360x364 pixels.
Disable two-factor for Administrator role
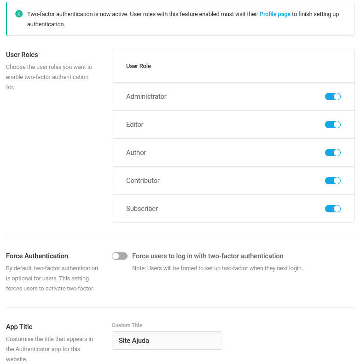coord(333,97)
